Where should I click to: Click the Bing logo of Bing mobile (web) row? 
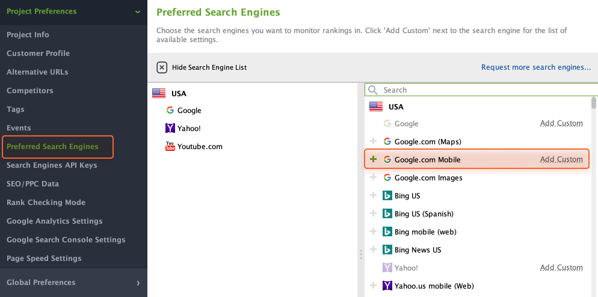(387, 231)
